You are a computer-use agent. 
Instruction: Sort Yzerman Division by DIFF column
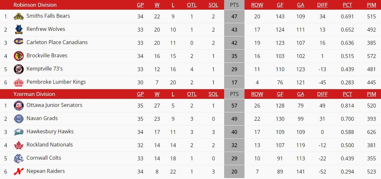pyautogui.click(x=322, y=94)
